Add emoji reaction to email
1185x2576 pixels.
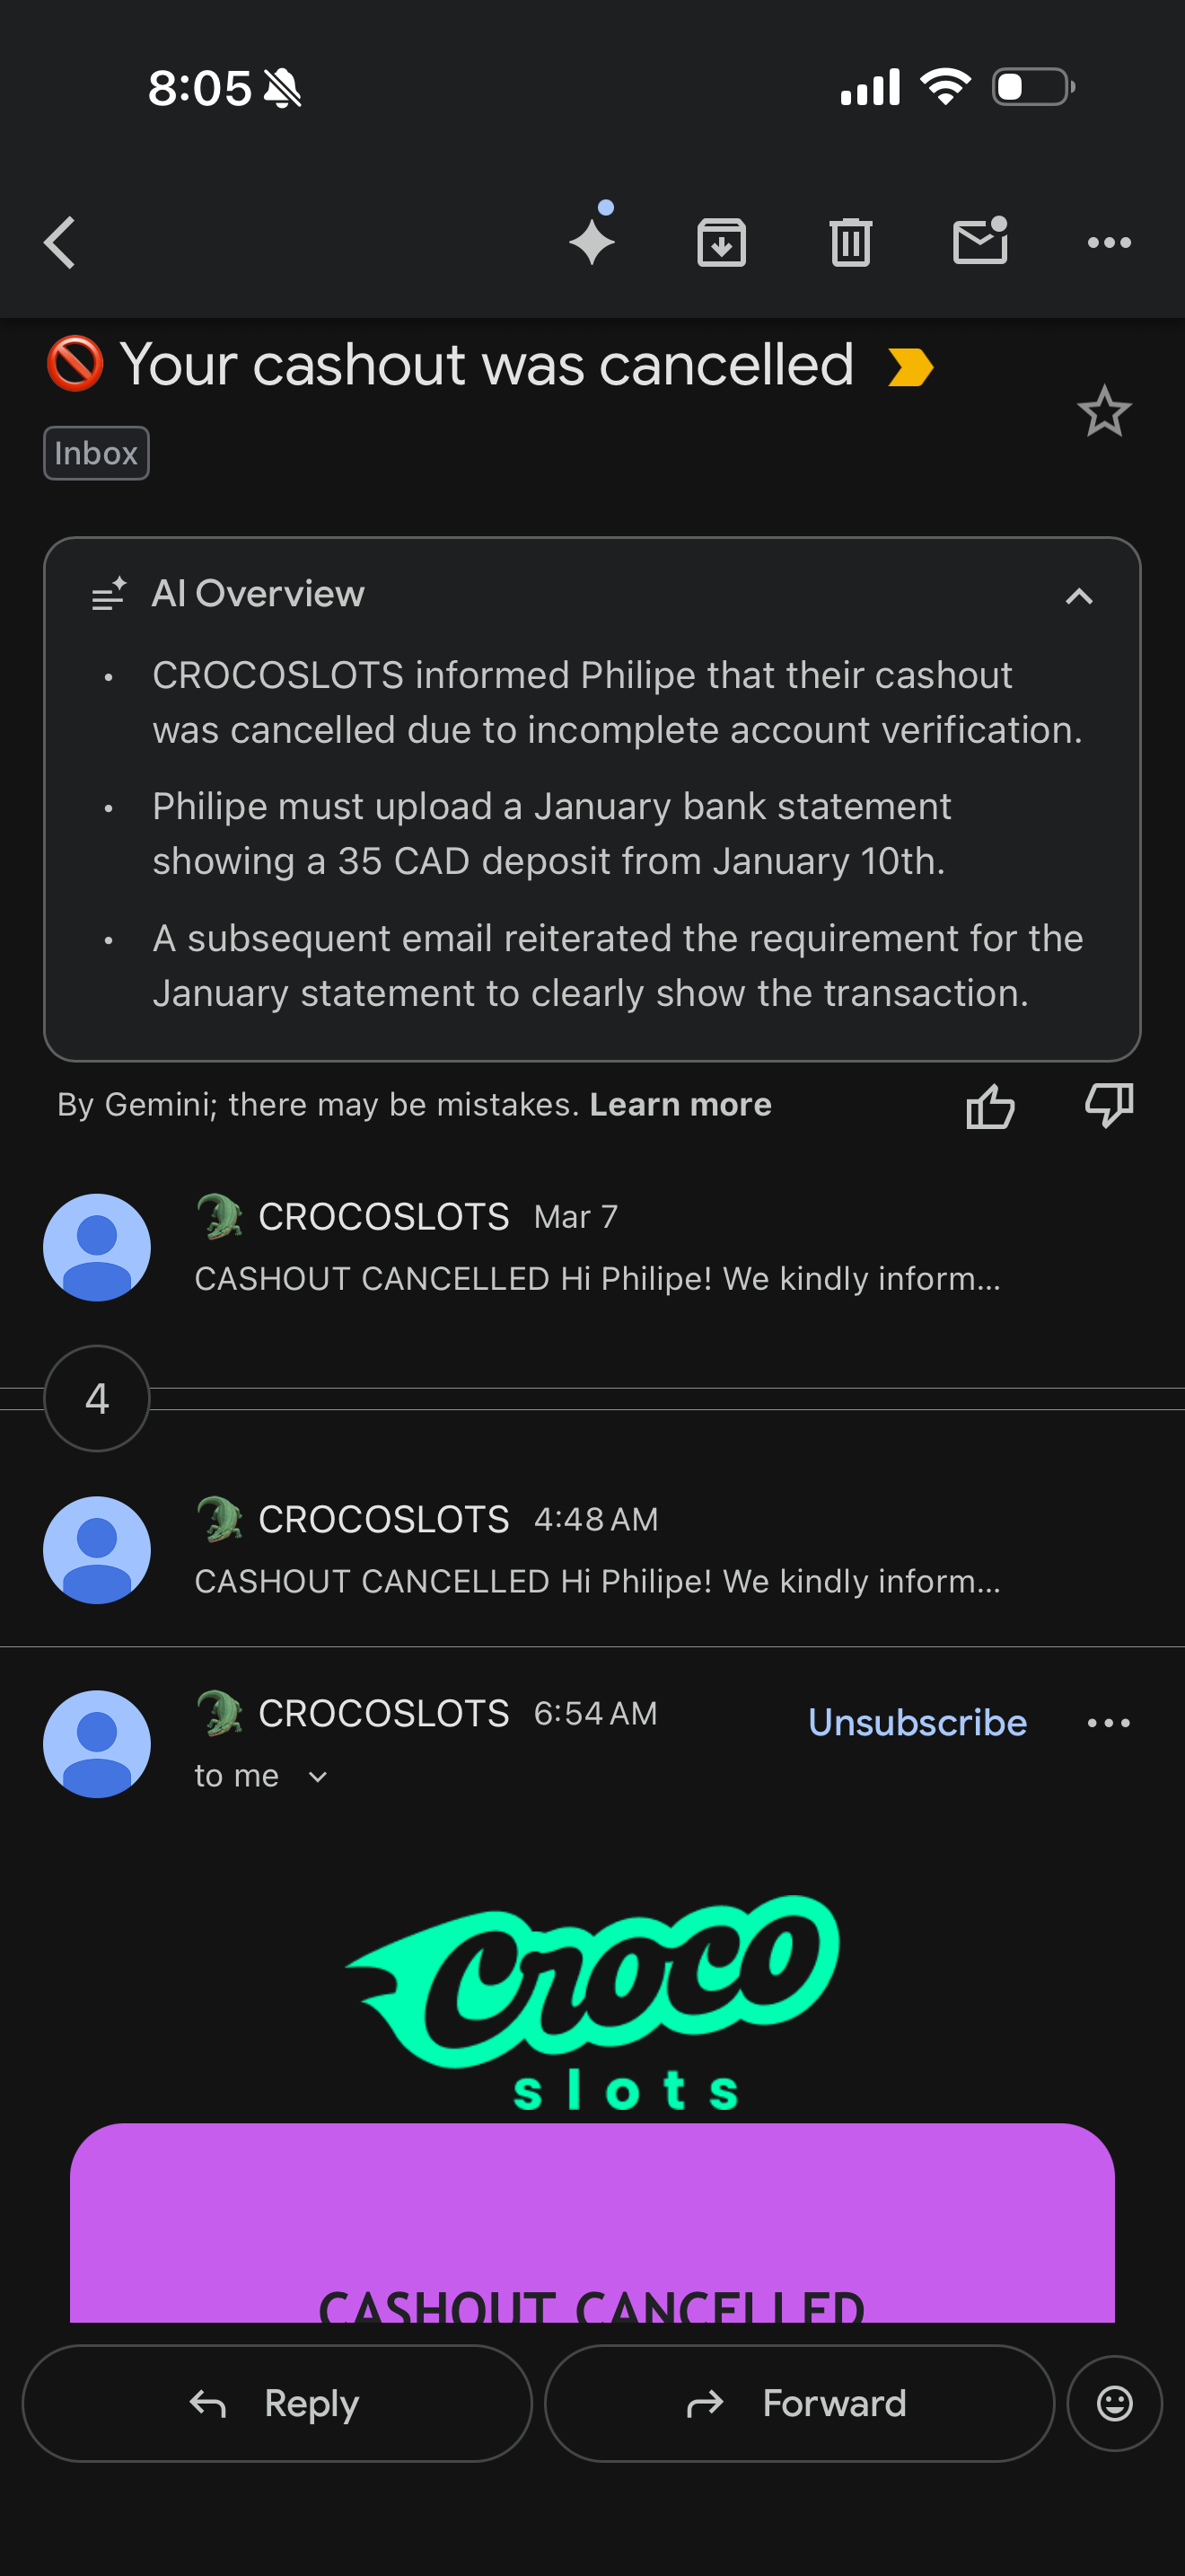pos(1114,2403)
